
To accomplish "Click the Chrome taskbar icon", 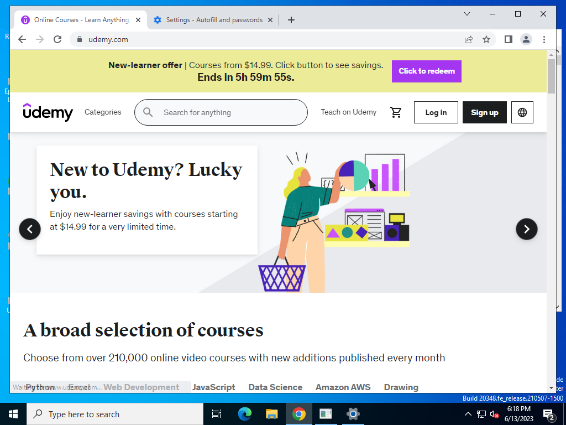I will pyautogui.click(x=299, y=414).
